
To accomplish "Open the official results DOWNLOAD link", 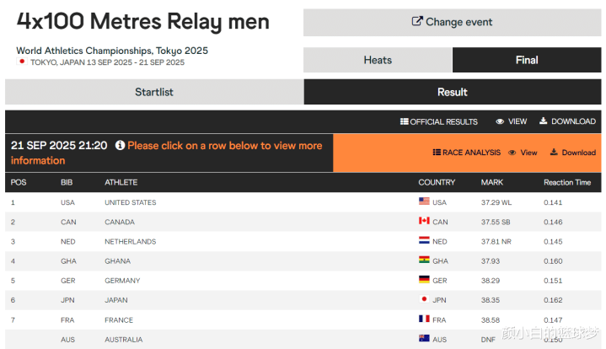I will coord(573,121).
